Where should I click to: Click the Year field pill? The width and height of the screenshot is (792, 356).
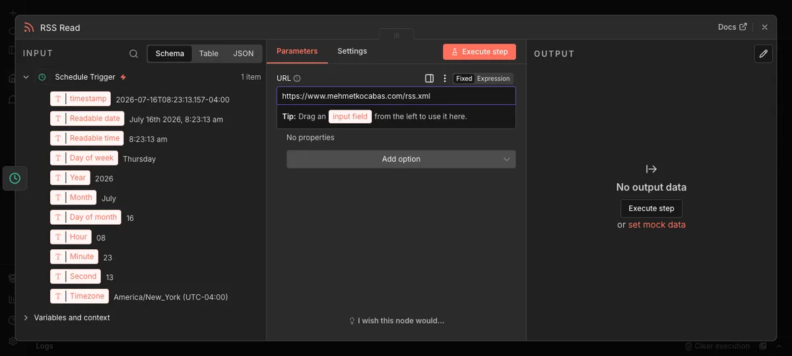[x=70, y=178]
